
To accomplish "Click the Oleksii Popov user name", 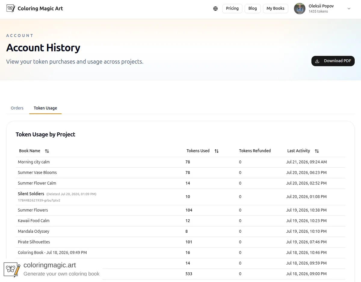I will tap(321, 6).
